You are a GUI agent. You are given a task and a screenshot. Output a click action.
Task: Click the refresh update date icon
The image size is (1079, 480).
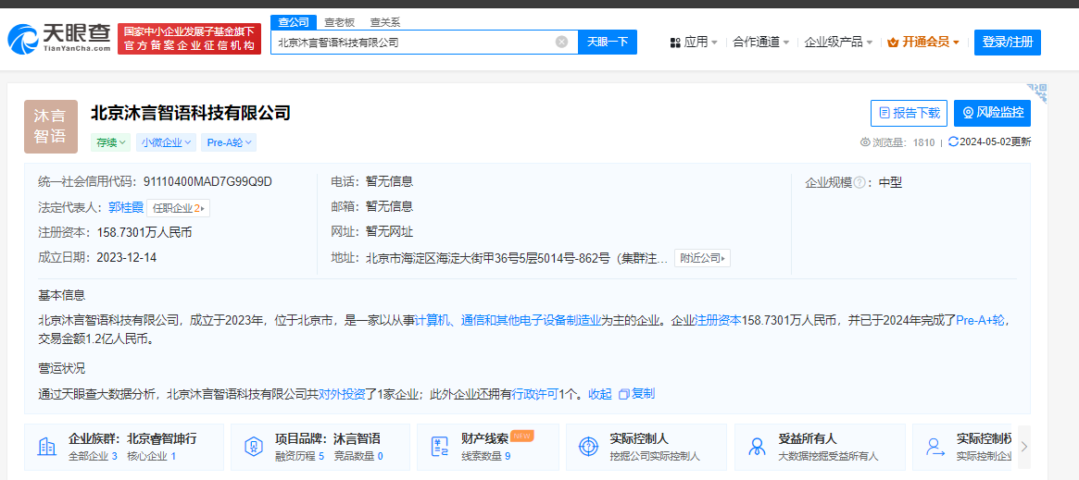pyautogui.click(x=953, y=142)
